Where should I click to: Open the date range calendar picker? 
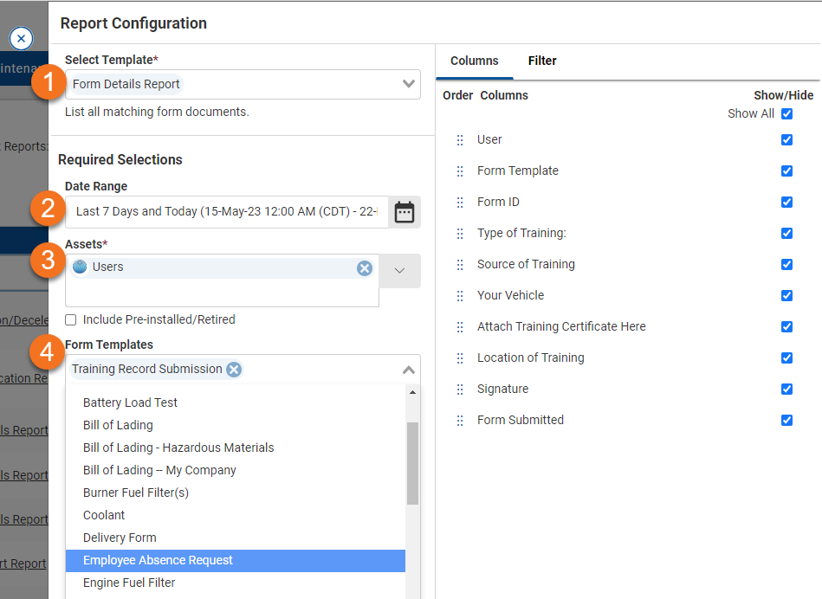404,212
